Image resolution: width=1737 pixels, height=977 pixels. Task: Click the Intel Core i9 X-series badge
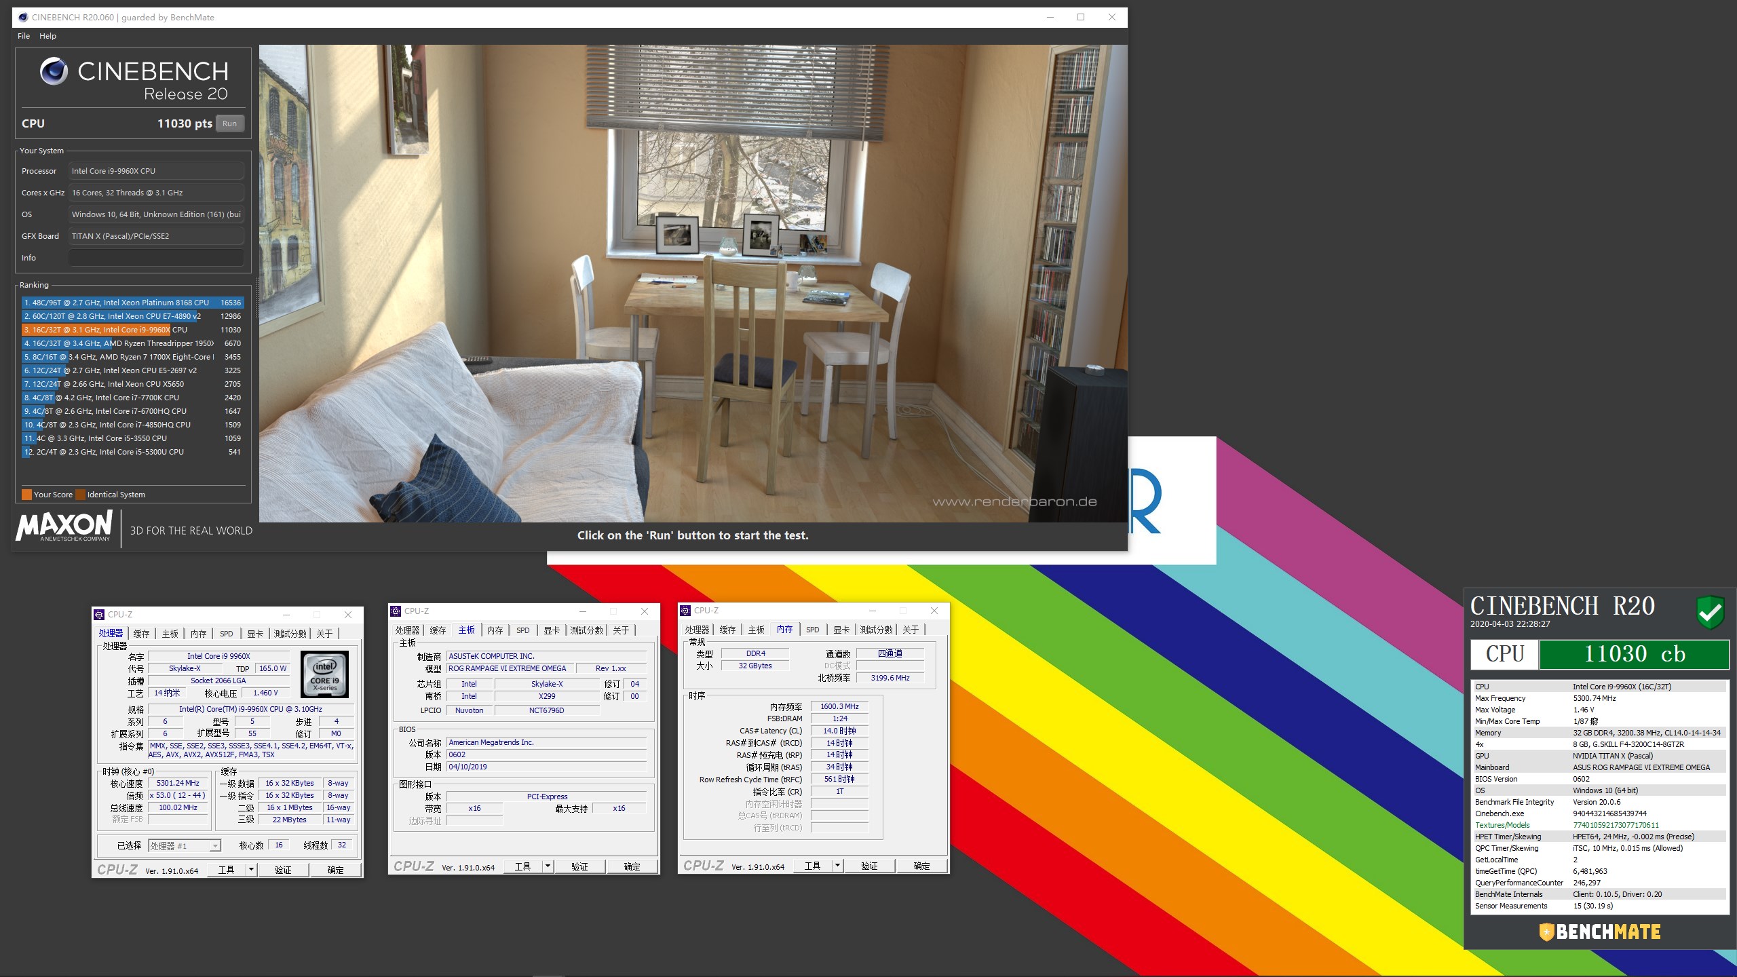325,674
